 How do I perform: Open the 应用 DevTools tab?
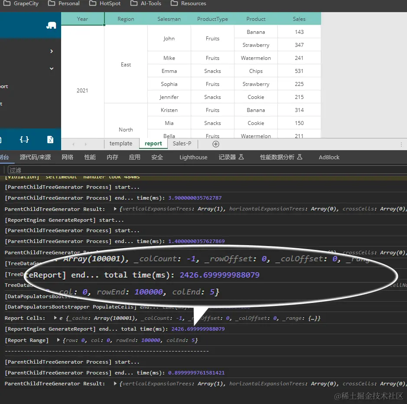[x=135, y=157]
